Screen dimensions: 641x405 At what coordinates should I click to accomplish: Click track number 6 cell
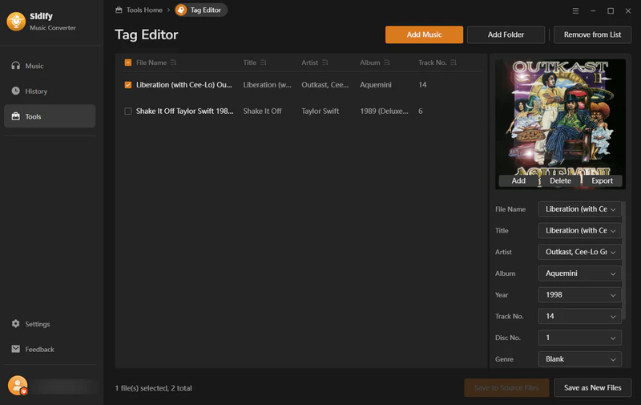(x=420, y=111)
